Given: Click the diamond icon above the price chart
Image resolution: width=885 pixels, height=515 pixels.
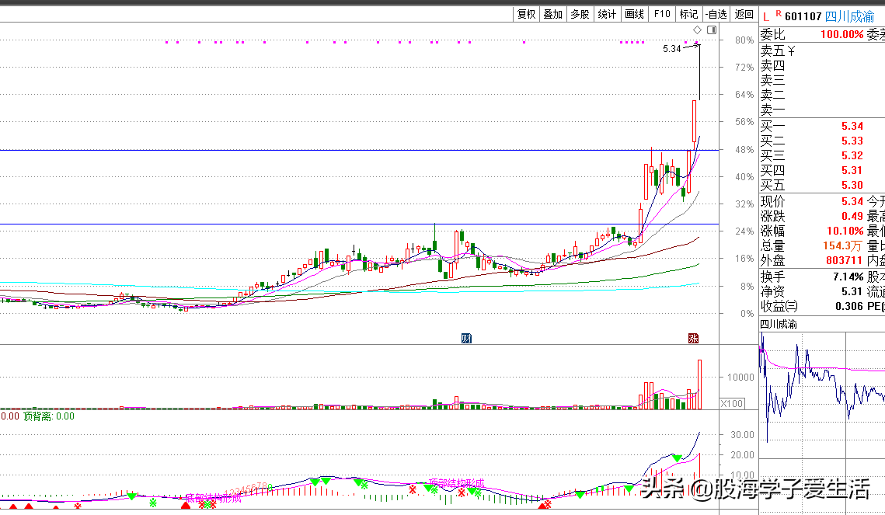Looking at the screenshot, I should pos(698,30).
